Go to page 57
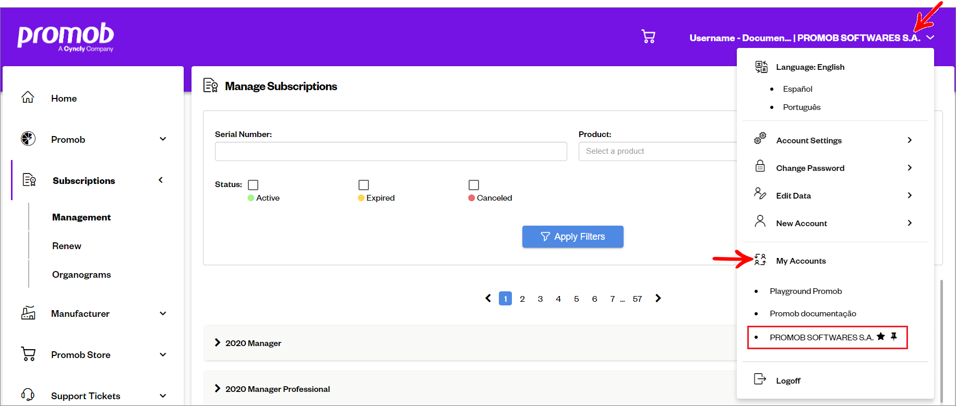This screenshot has height=406, width=956. click(637, 299)
